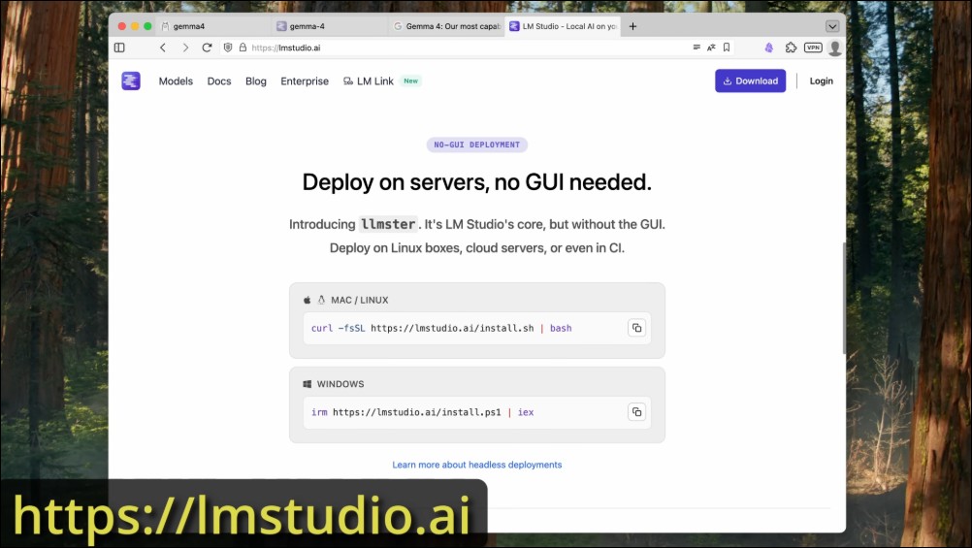Go forward with the forward arrow
Viewport: 972px width, 548px height.
coord(184,48)
